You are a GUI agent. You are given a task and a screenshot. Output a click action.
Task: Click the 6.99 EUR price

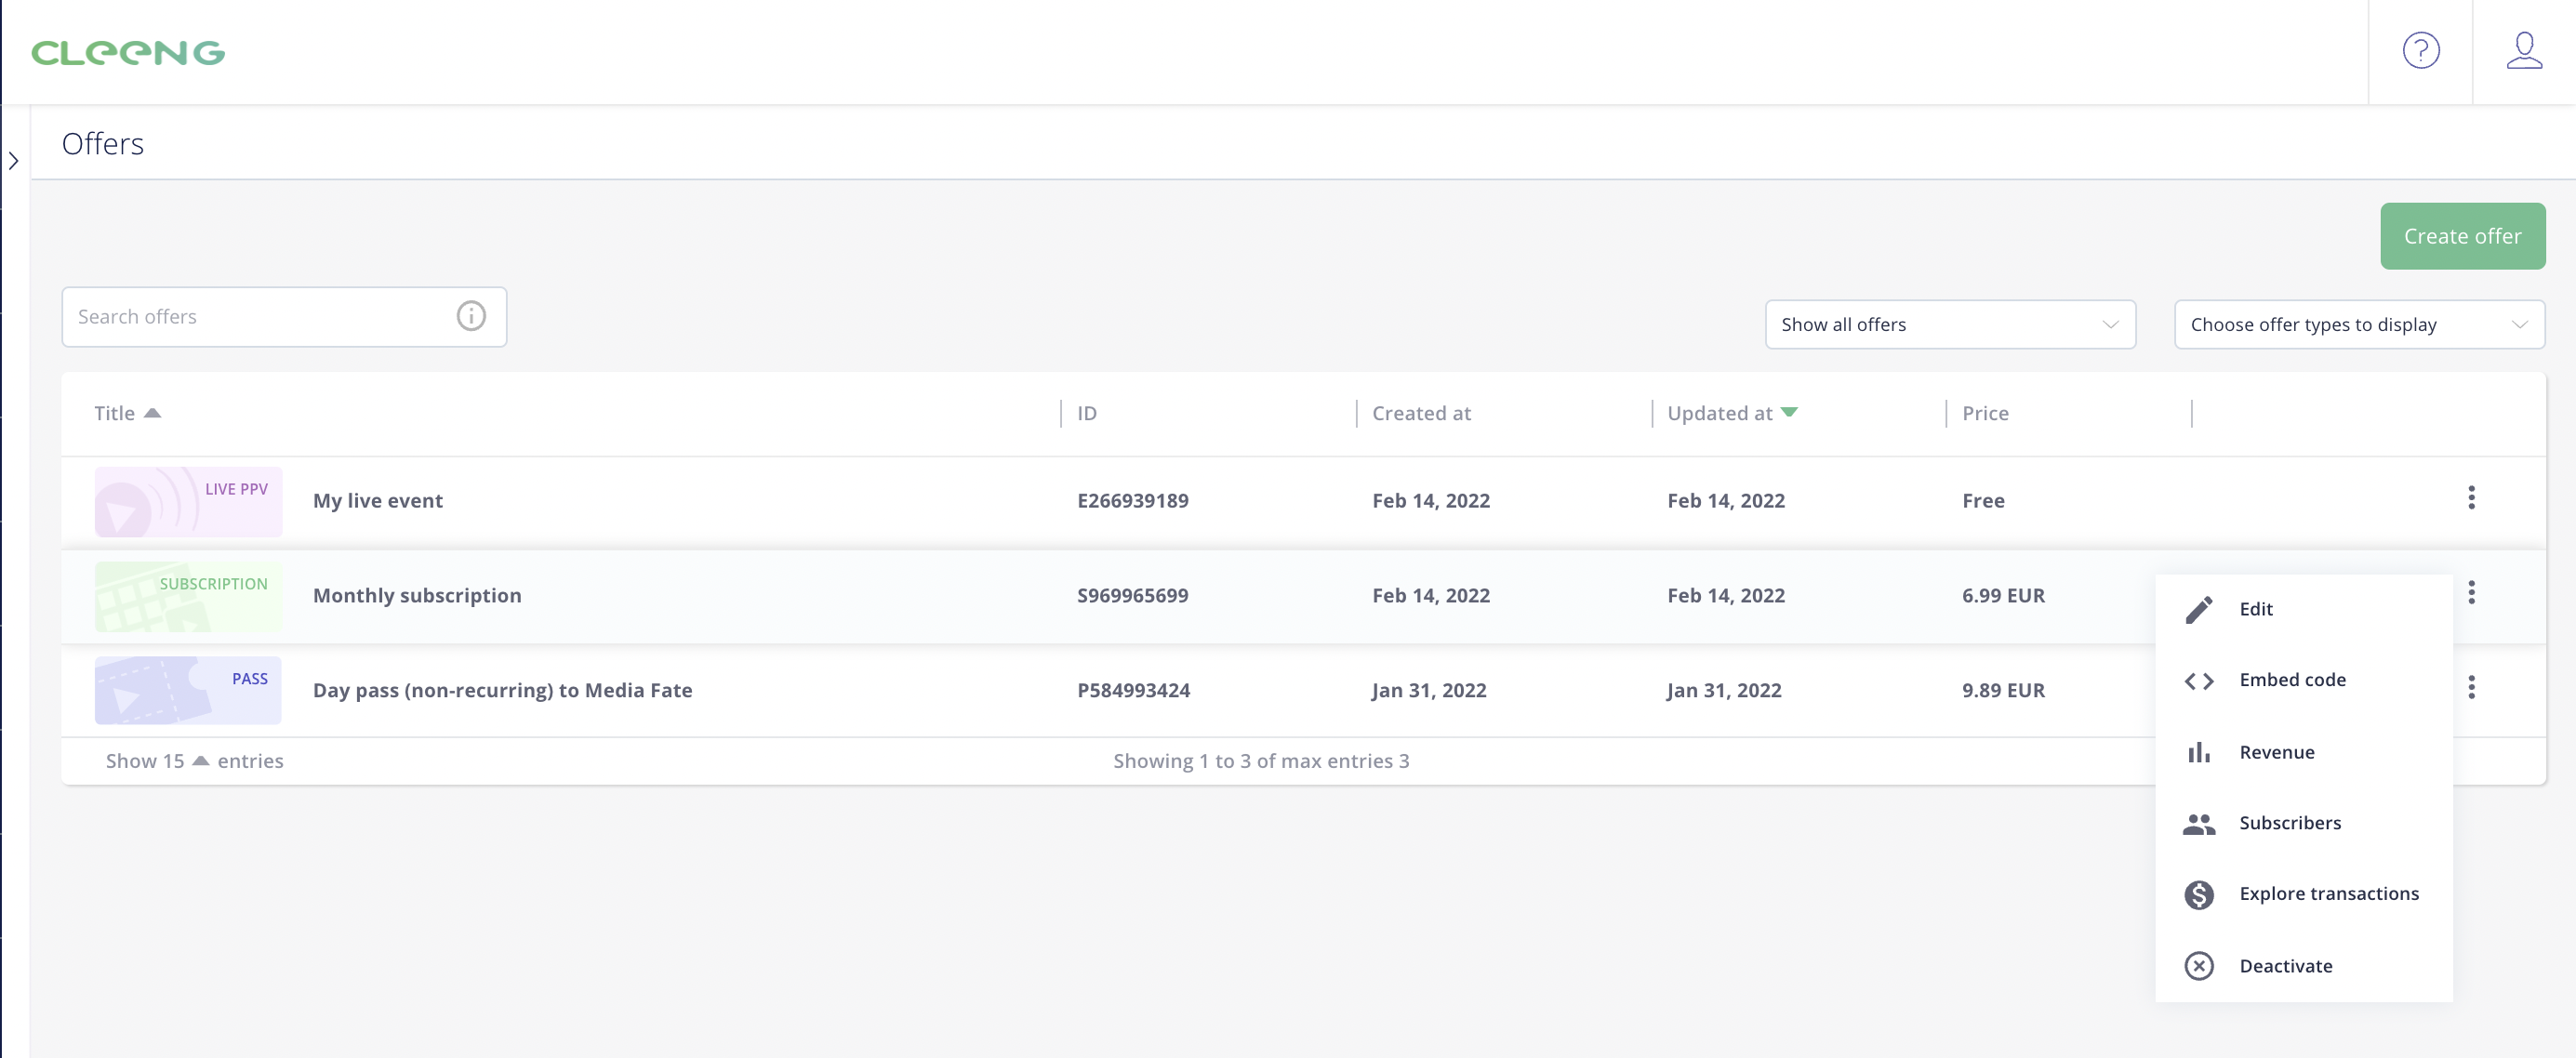2003,596
